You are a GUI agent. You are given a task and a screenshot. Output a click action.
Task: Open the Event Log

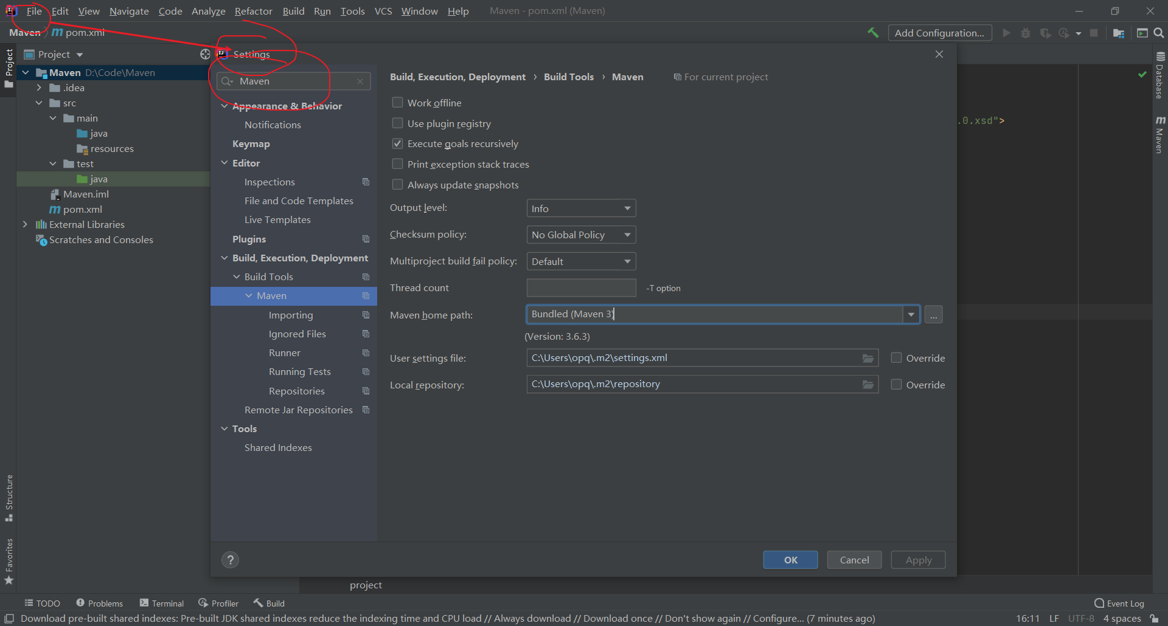1119,603
